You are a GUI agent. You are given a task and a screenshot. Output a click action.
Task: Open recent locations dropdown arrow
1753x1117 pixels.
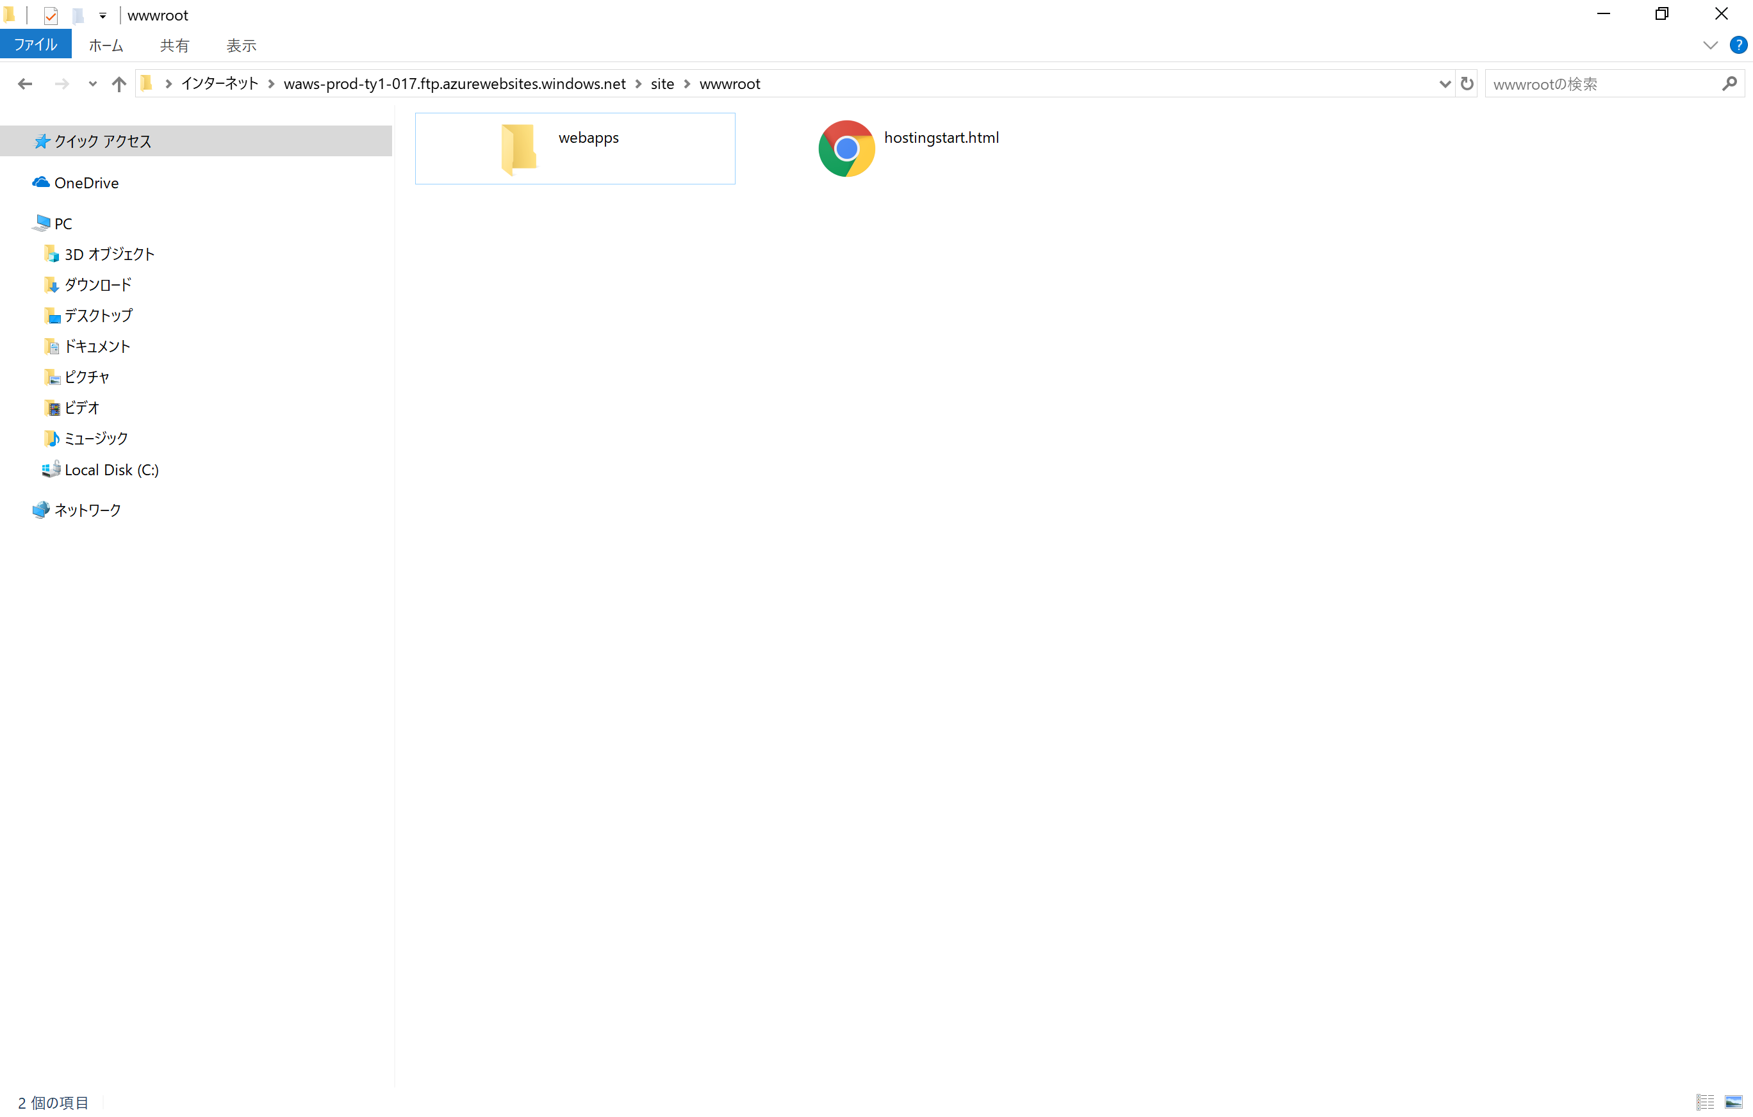tap(92, 85)
